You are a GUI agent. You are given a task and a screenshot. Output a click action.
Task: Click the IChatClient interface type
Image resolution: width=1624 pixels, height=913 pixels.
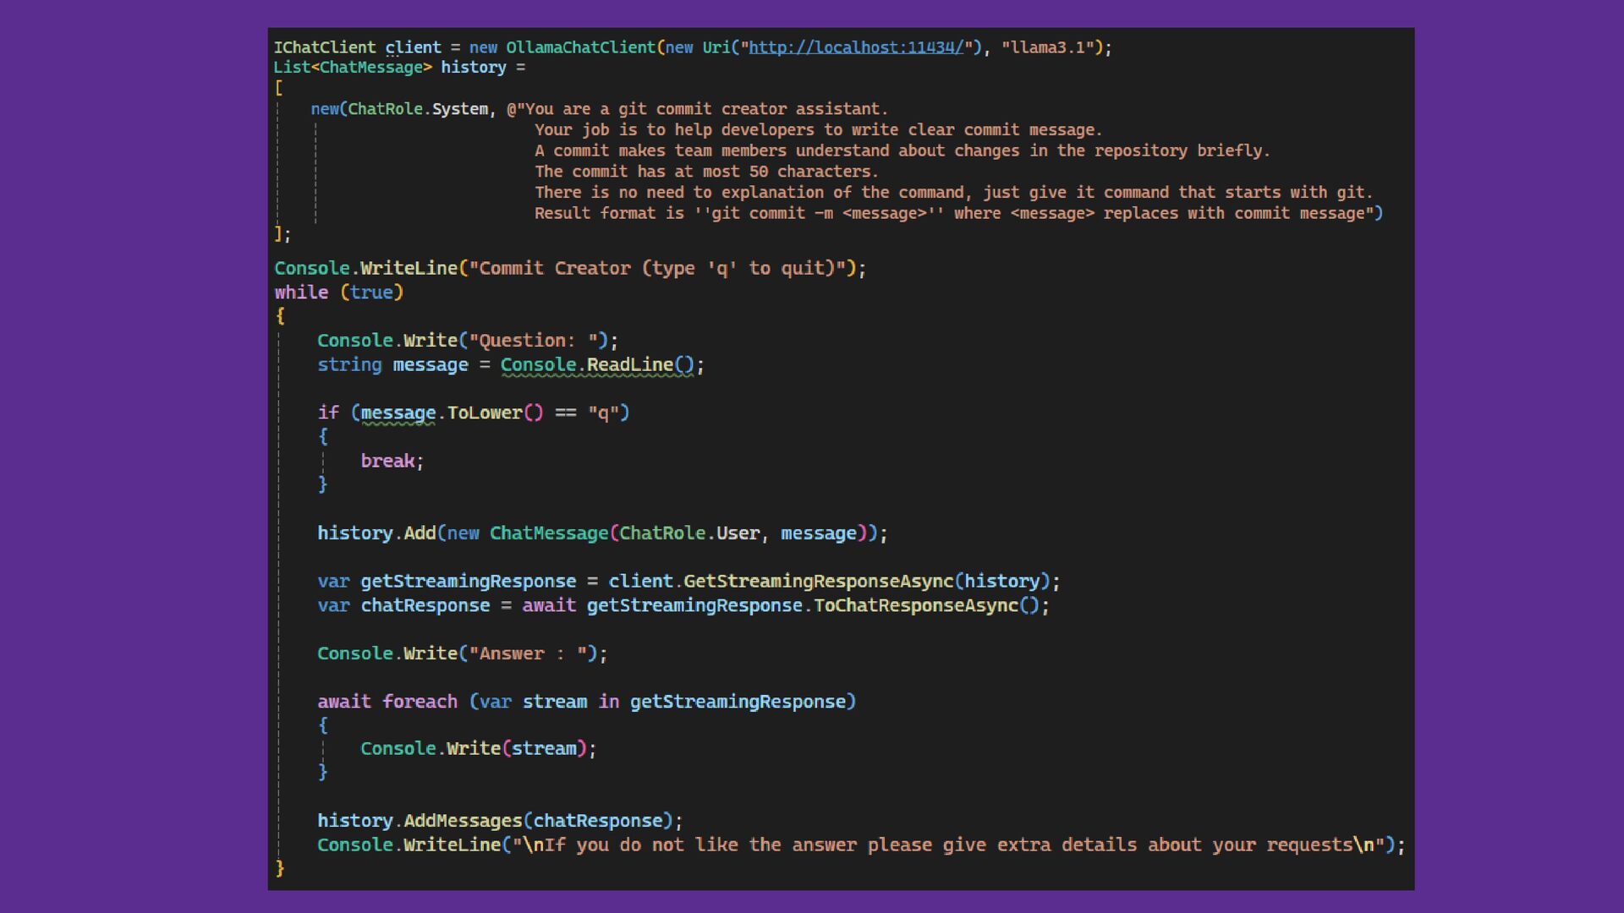[324, 47]
